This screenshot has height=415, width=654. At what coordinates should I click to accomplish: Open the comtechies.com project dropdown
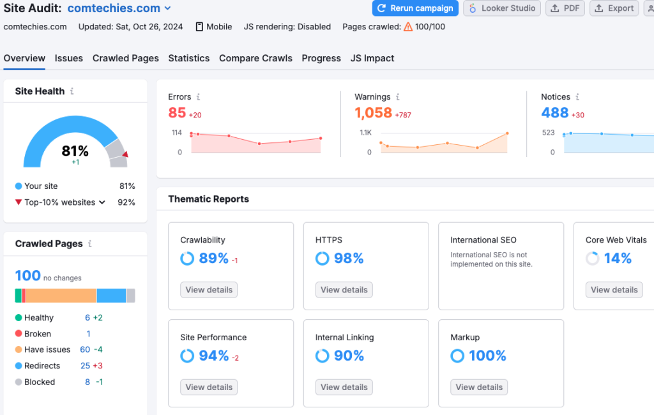point(166,8)
